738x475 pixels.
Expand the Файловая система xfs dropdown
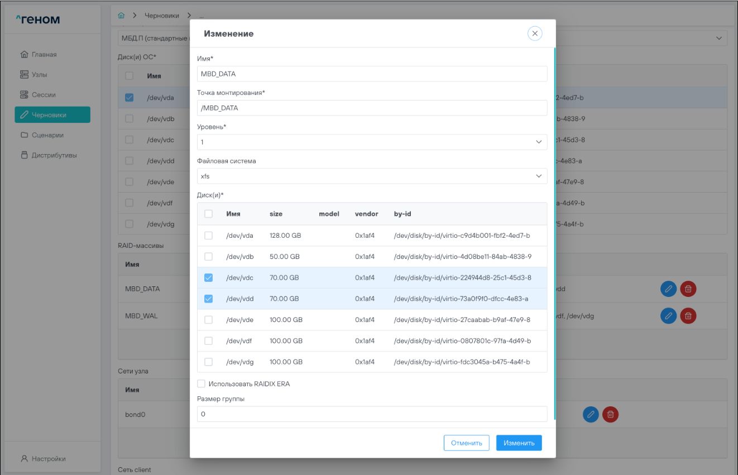click(x=372, y=176)
